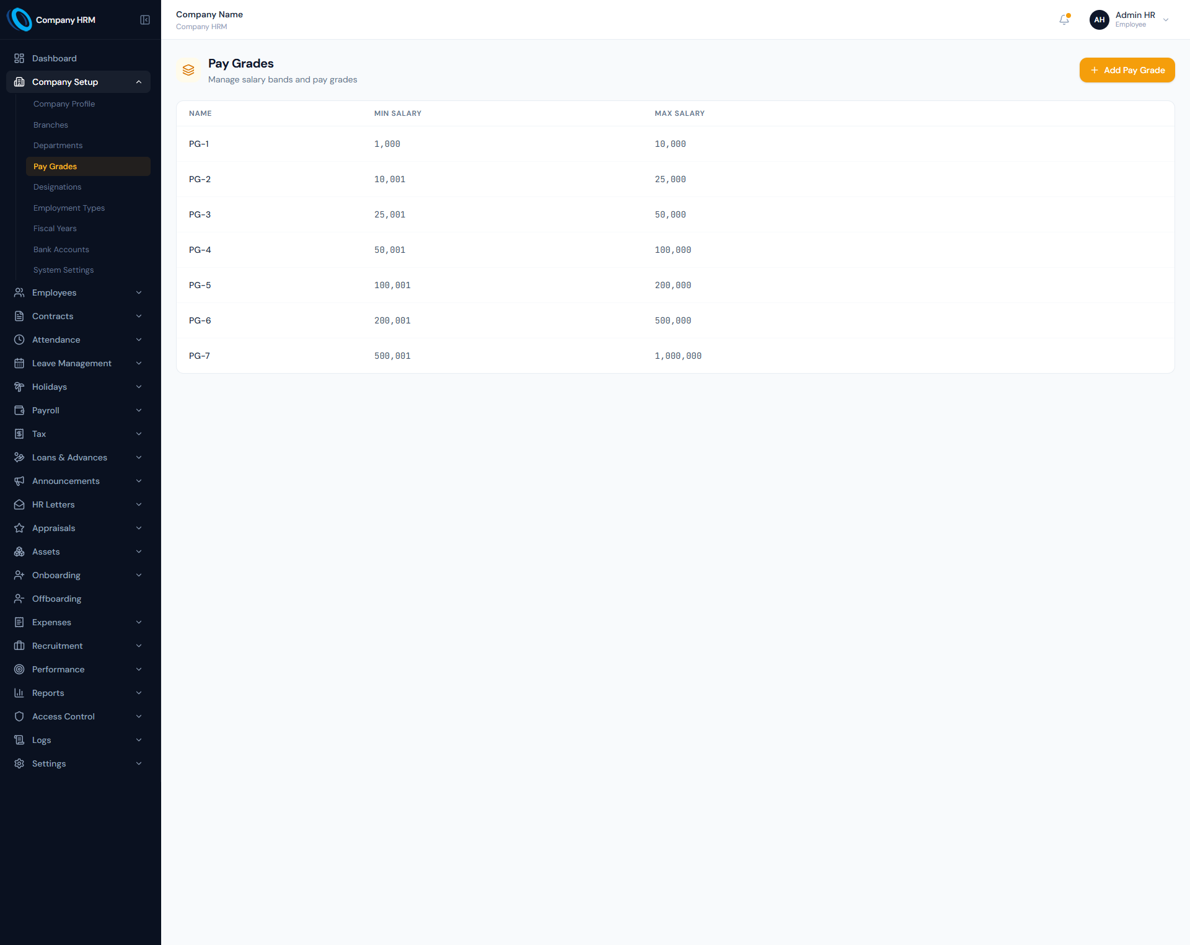The image size is (1190, 945).
Task: Click the Contracts document icon
Action: tap(19, 316)
